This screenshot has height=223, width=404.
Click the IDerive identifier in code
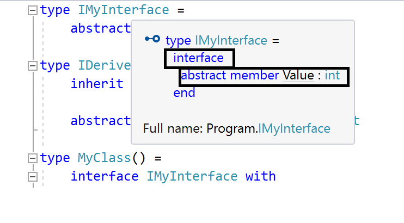coord(105,65)
